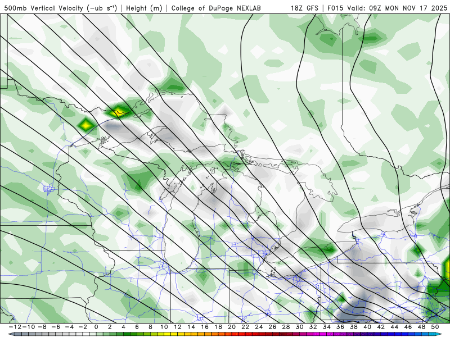Click the '34' color scale label
The image size is (450, 337).
pos(327,327)
